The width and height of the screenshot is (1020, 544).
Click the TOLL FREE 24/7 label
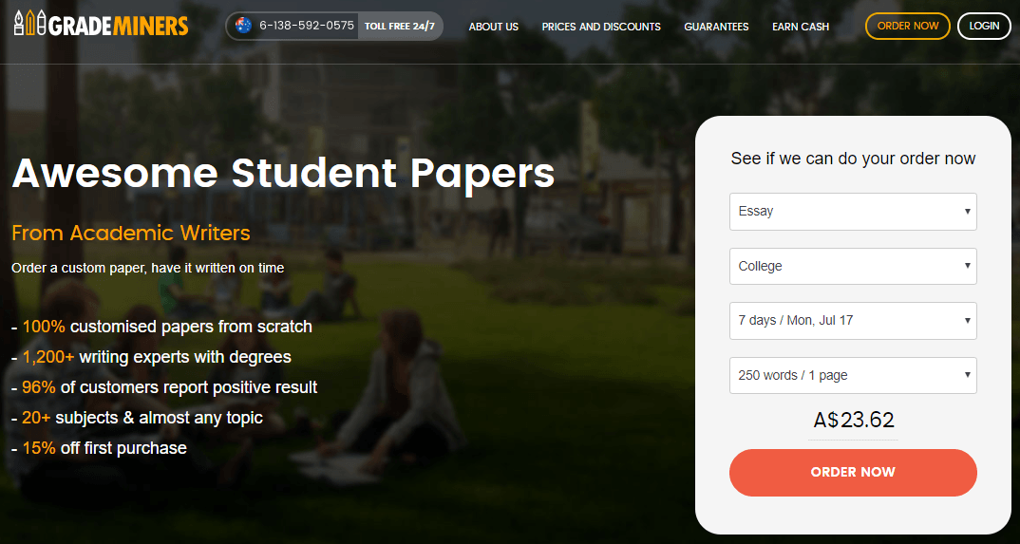click(x=400, y=27)
